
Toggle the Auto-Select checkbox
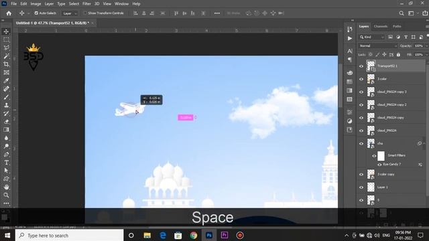click(x=36, y=13)
